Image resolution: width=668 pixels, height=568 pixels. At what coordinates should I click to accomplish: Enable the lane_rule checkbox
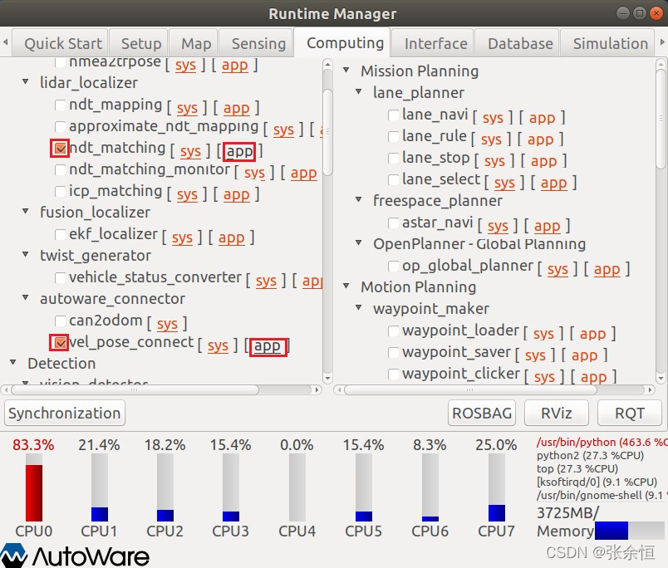point(393,137)
